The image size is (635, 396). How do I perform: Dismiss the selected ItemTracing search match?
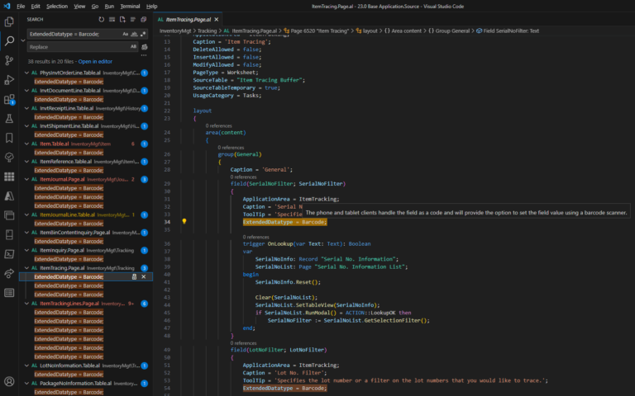click(x=143, y=277)
